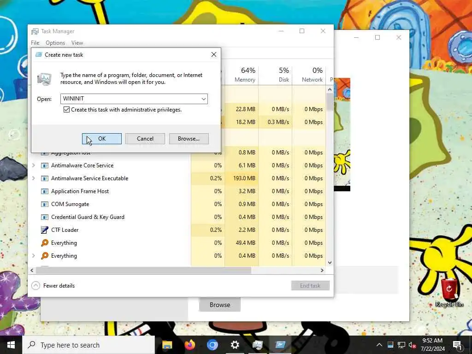Viewport: 472px width, 354px height.
Task: Open Settings gear from taskbar
Action: coord(235,345)
